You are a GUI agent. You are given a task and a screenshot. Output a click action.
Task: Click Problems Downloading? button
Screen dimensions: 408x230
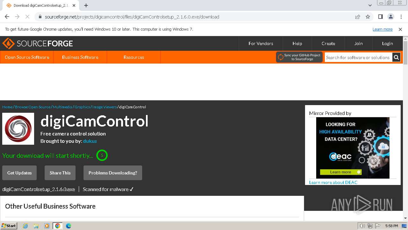coord(113,173)
